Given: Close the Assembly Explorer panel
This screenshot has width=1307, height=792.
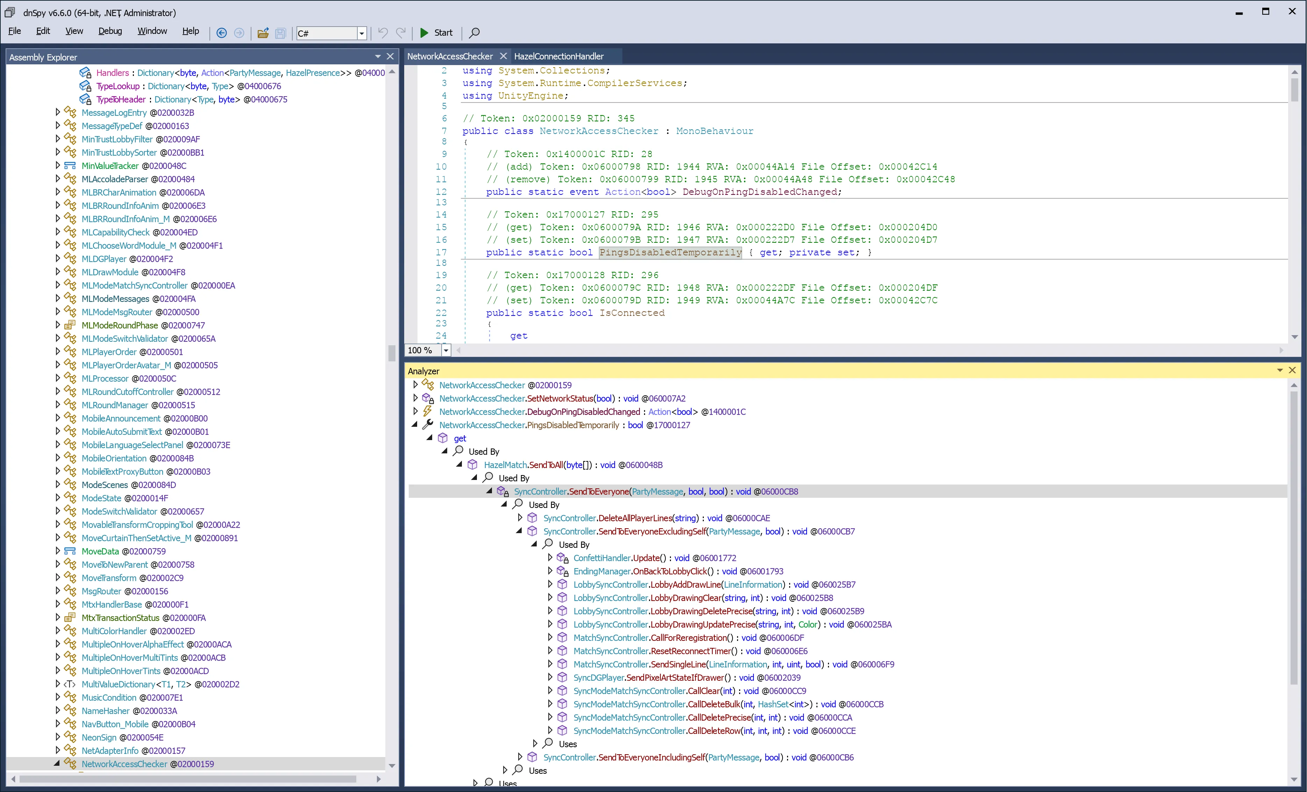Looking at the screenshot, I should (391, 56).
